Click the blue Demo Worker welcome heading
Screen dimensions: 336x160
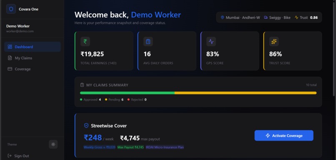(x=156, y=15)
